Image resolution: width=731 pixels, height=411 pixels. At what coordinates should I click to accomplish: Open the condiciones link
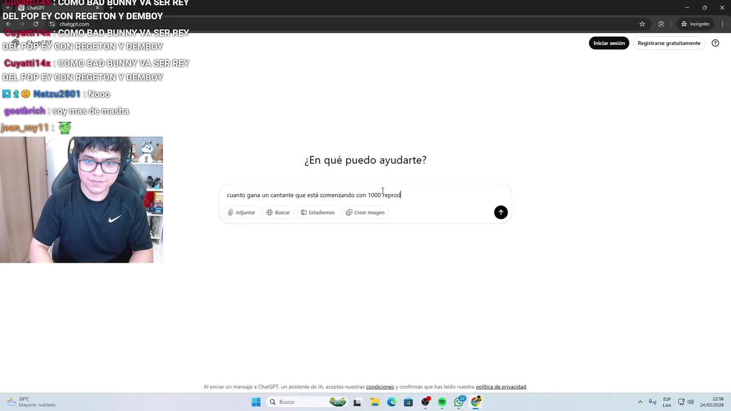pyautogui.click(x=380, y=386)
